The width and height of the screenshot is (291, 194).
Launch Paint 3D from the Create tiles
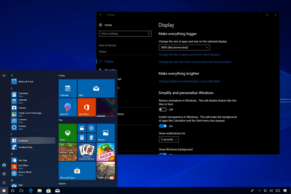(68, 107)
